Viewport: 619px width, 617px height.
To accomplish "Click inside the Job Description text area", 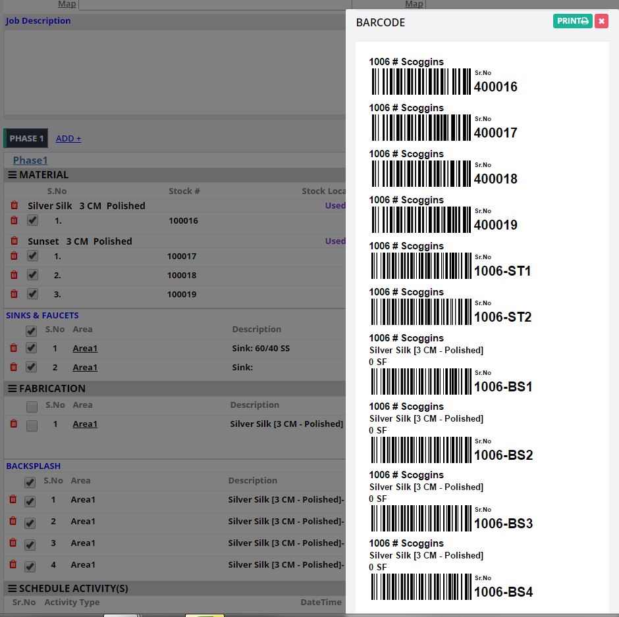I will point(175,72).
